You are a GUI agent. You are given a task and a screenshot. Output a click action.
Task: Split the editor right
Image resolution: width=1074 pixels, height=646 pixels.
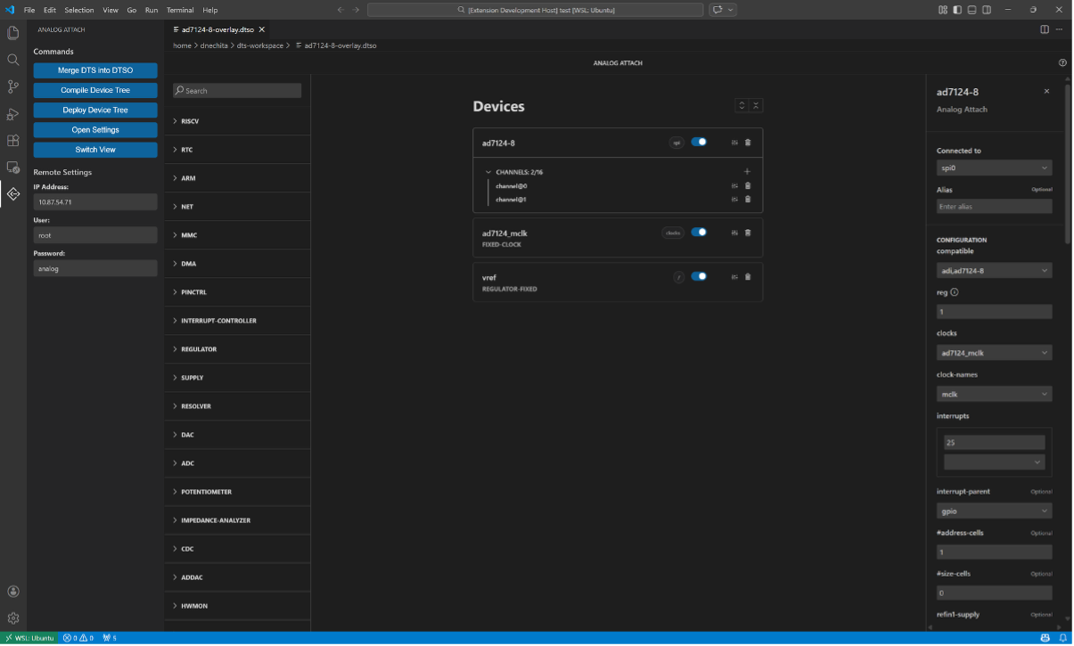point(1045,29)
